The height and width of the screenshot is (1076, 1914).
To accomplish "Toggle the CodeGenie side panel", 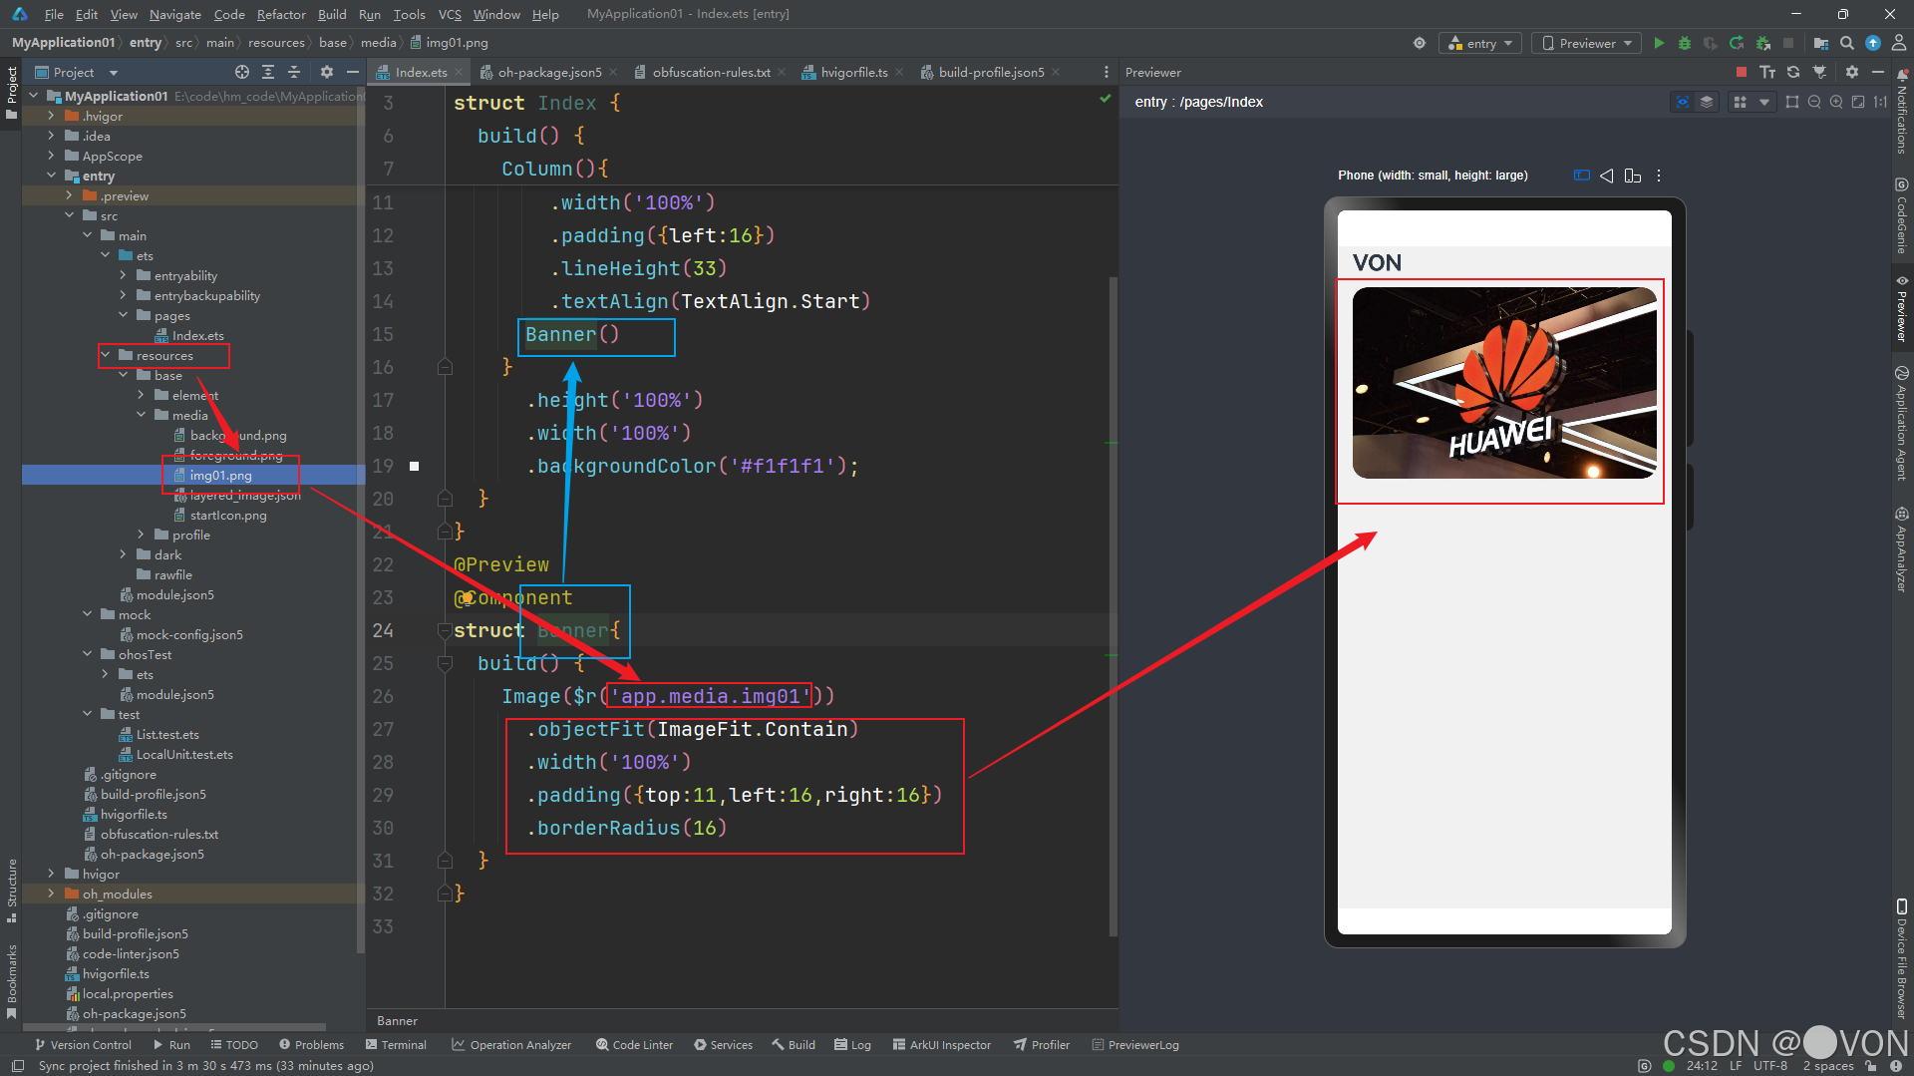I will click(1902, 216).
